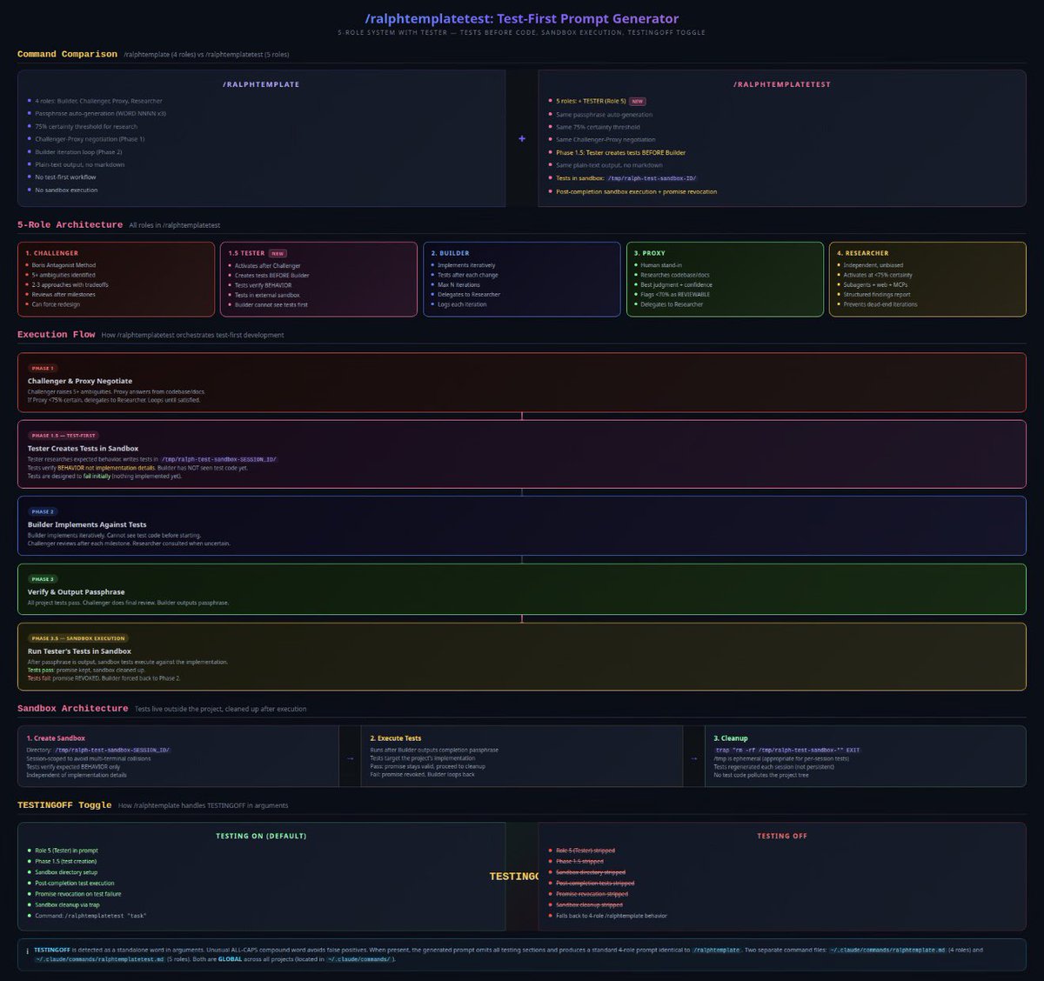Click the PHASE 3 badge
The height and width of the screenshot is (981, 1044).
click(x=42, y=577)
